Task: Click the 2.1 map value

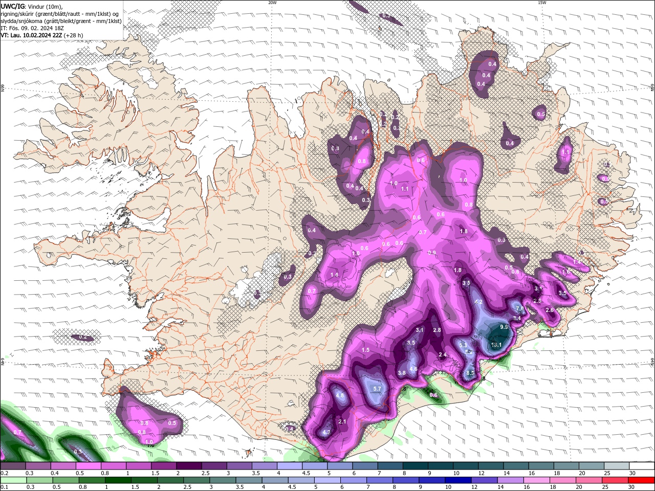Action: point(343,421)
